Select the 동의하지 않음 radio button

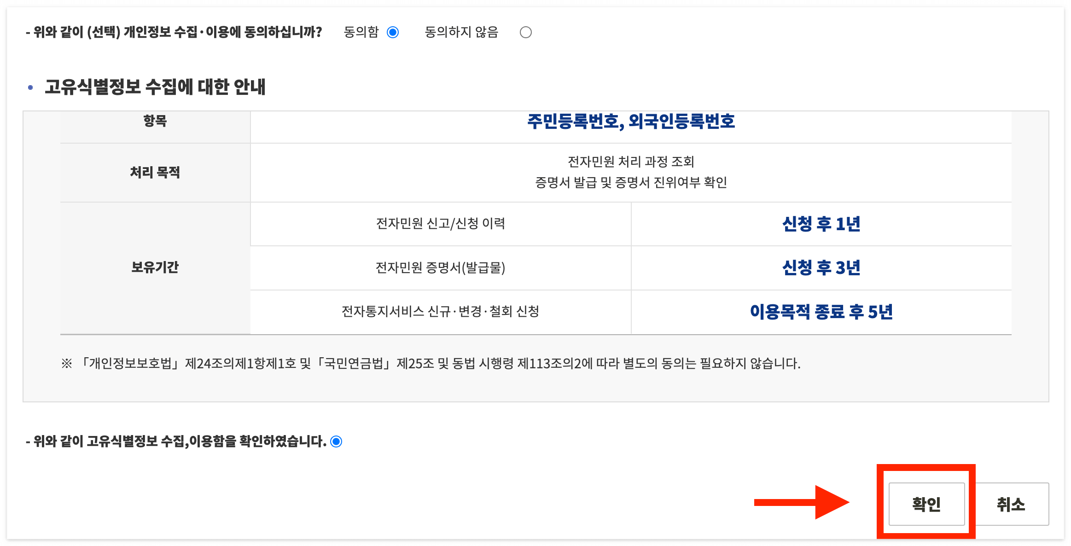click(525, 32)
